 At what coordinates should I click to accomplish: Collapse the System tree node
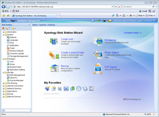(3, 35)
